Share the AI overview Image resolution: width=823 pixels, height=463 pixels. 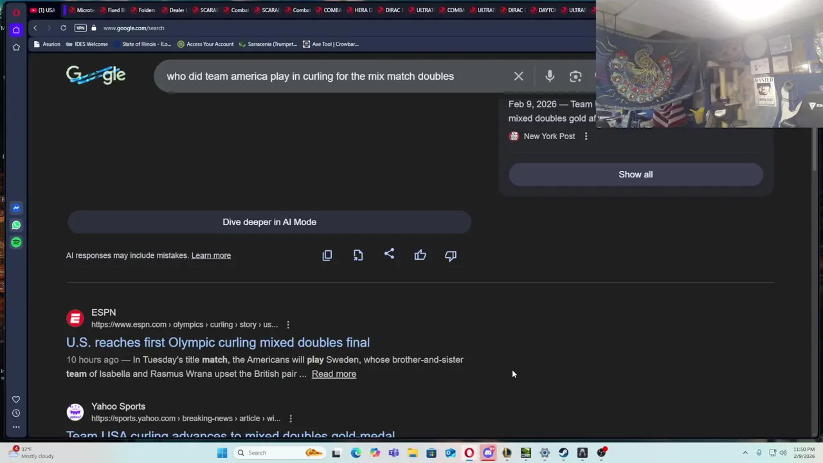point(389,255)
